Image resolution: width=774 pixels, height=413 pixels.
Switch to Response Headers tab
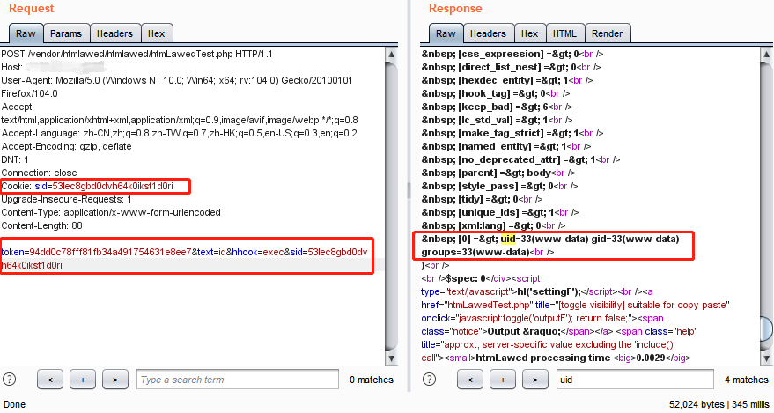(488, 33)
